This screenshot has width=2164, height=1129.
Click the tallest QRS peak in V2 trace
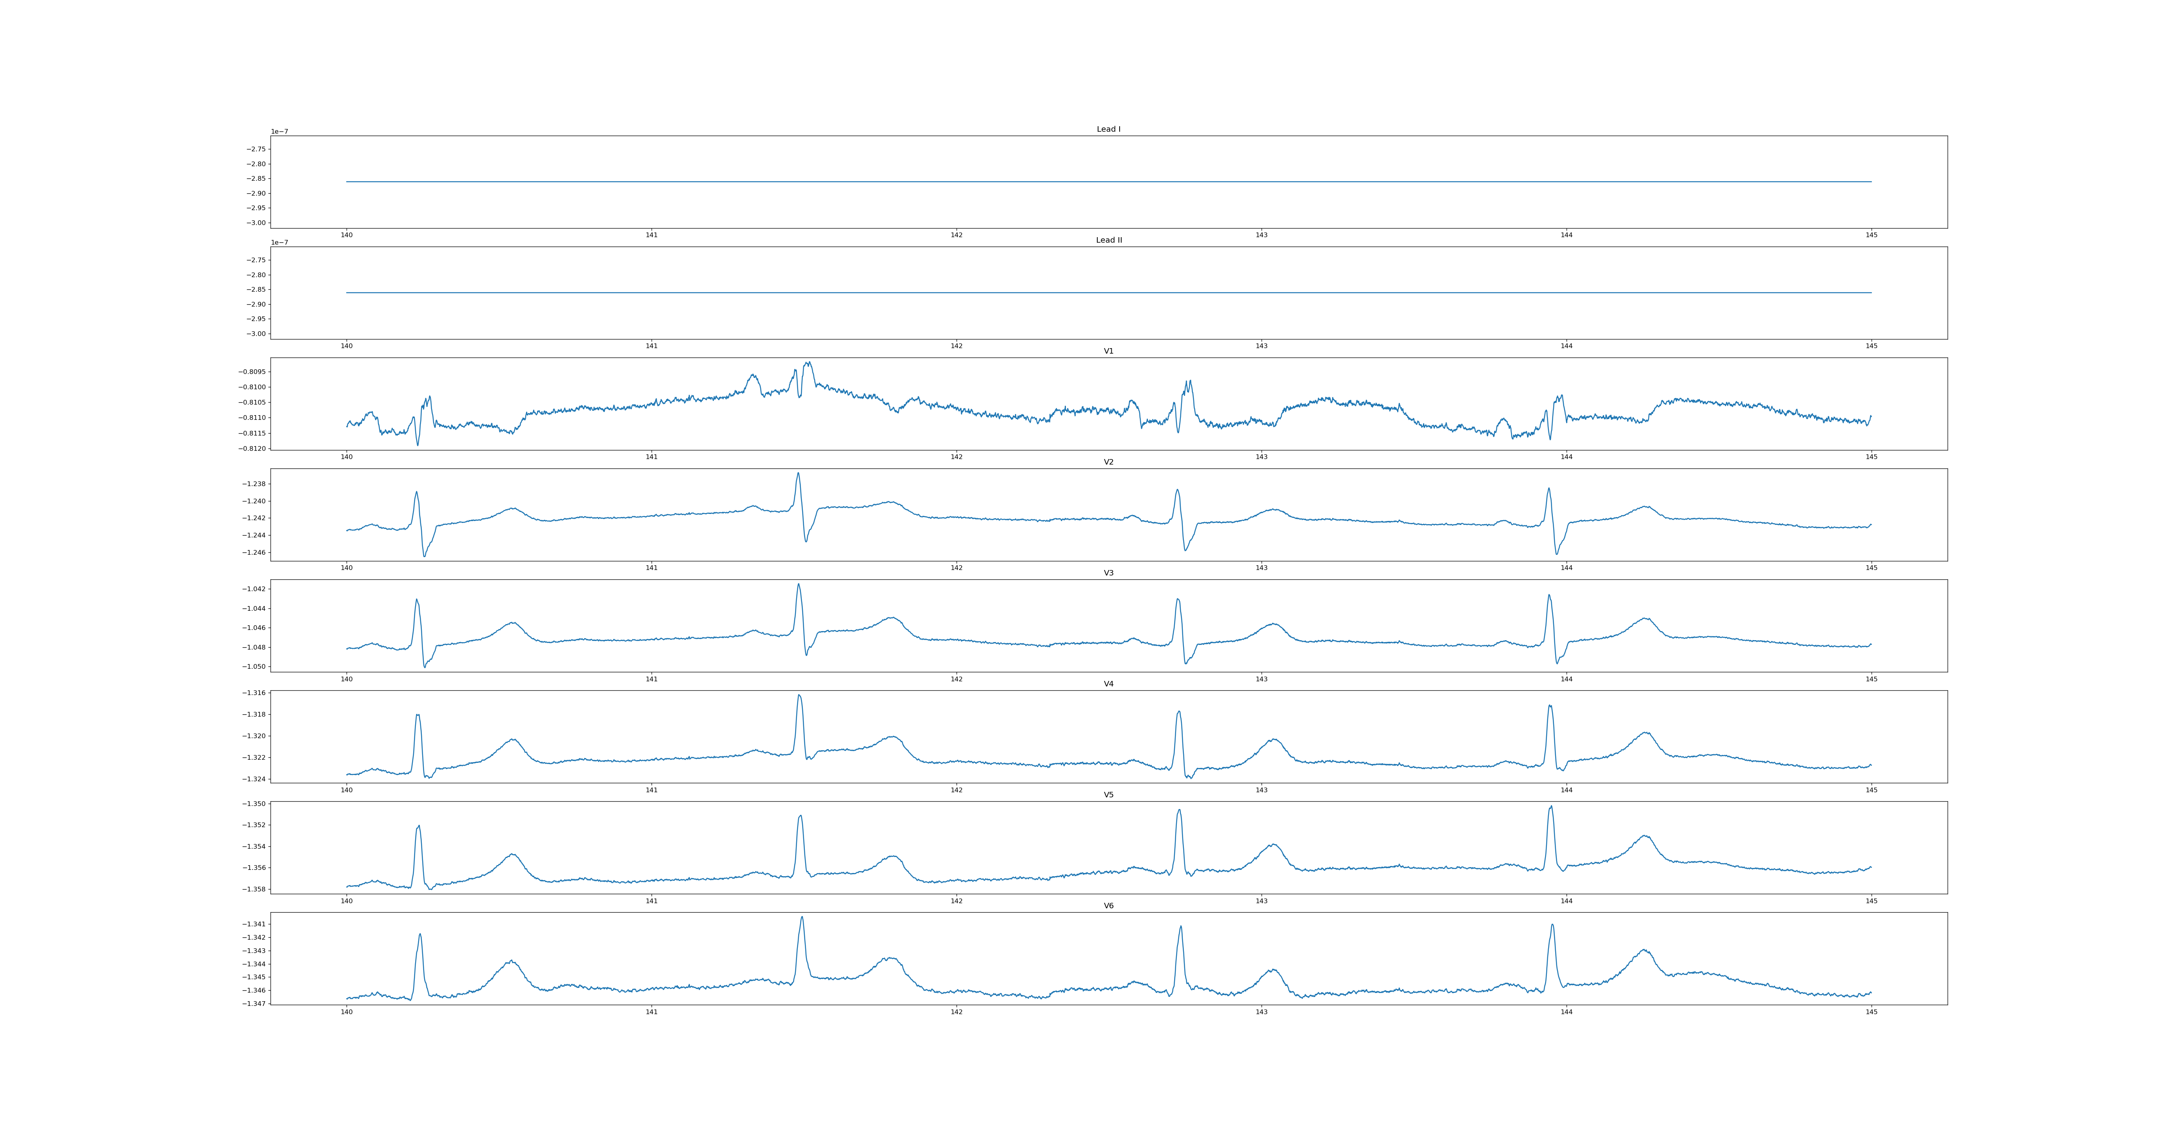798,473
